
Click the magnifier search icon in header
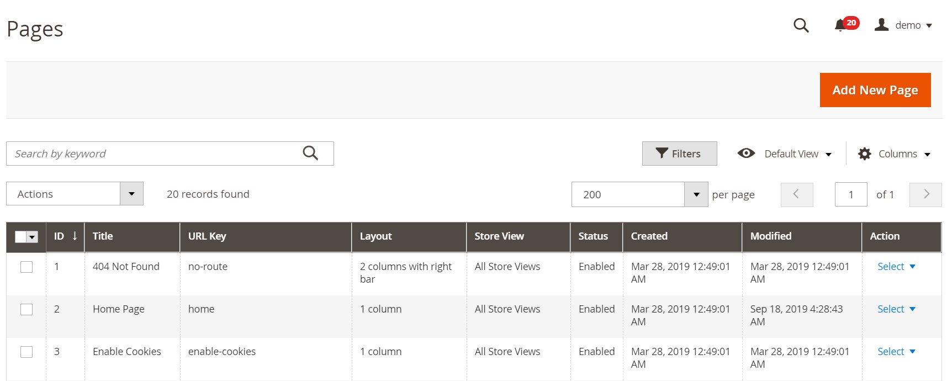[x=801, y=25]
